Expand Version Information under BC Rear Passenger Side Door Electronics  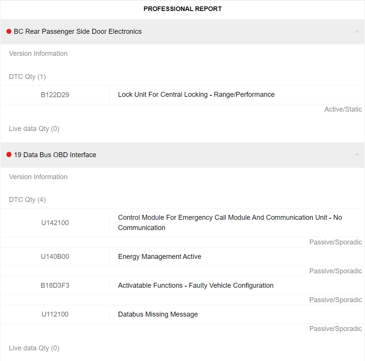(38, 54)
